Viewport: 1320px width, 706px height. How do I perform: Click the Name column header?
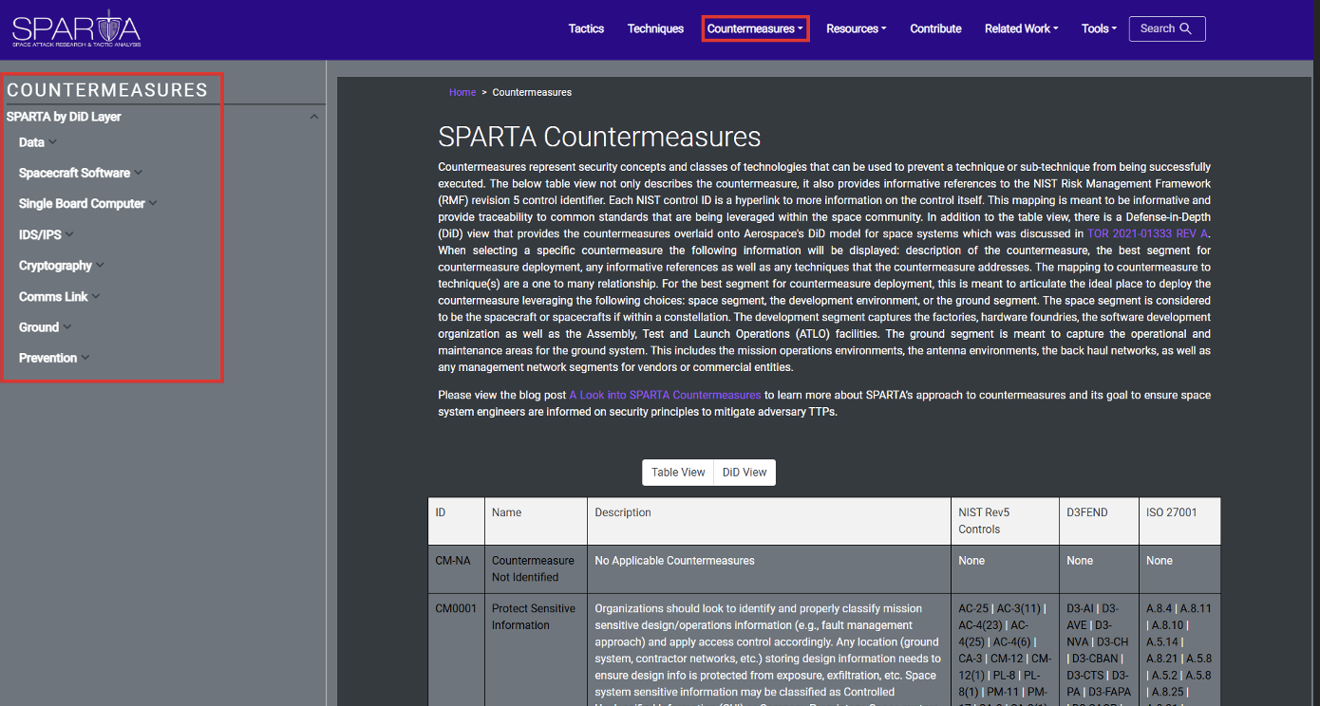[536, 520]
